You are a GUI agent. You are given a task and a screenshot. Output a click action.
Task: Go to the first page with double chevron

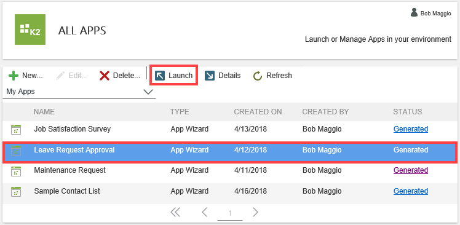(175, 212)
